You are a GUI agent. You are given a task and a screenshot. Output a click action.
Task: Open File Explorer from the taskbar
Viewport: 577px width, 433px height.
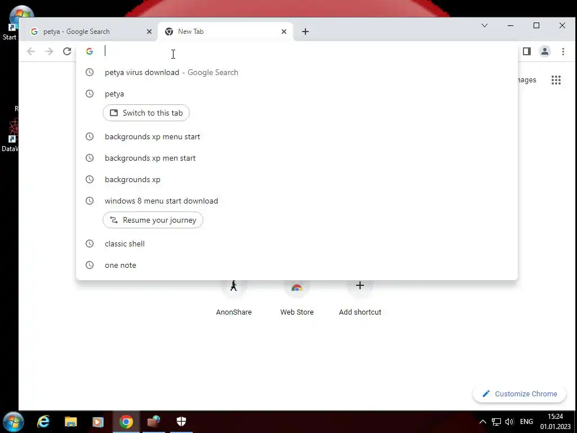[x=70, y=422]
